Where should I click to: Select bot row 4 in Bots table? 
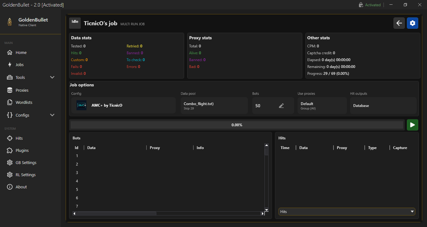click(x=168, y=181)
